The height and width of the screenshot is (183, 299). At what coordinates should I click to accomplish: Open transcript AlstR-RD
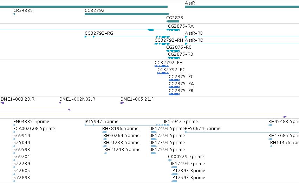click(x=194, y=40)
